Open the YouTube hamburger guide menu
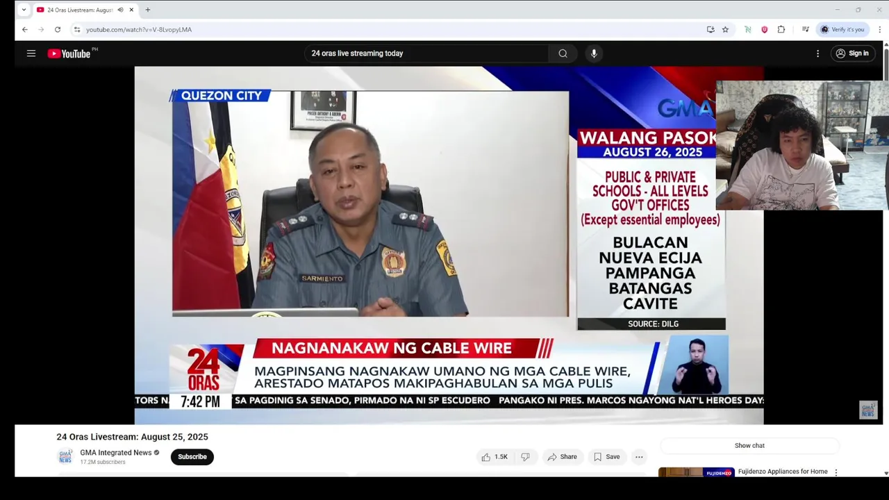 pos(31,53)
